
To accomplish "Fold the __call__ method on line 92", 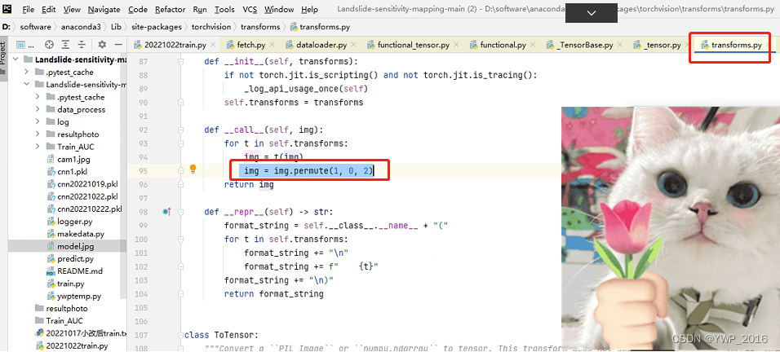I will pyautogui.click(x=182, y=130).
